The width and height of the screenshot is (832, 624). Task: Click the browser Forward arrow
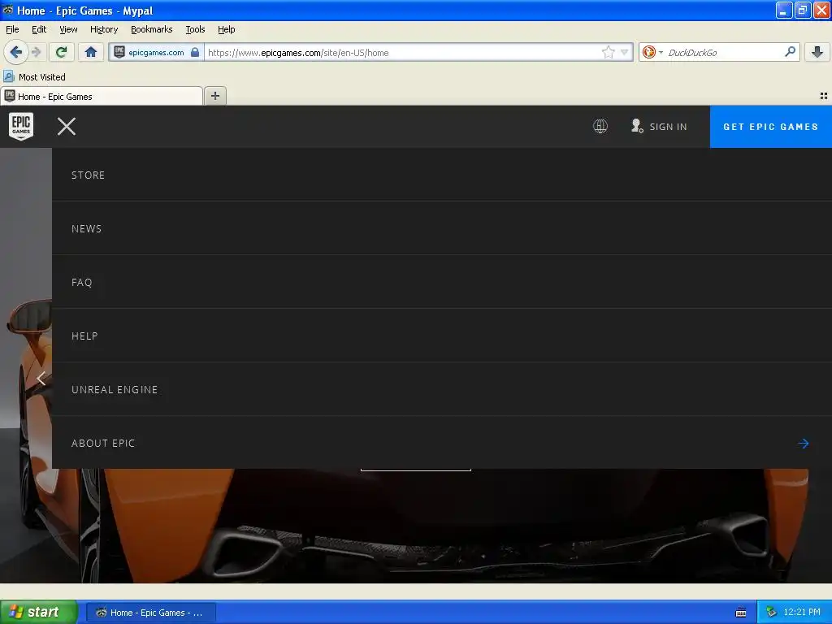(x=37, y=52)
